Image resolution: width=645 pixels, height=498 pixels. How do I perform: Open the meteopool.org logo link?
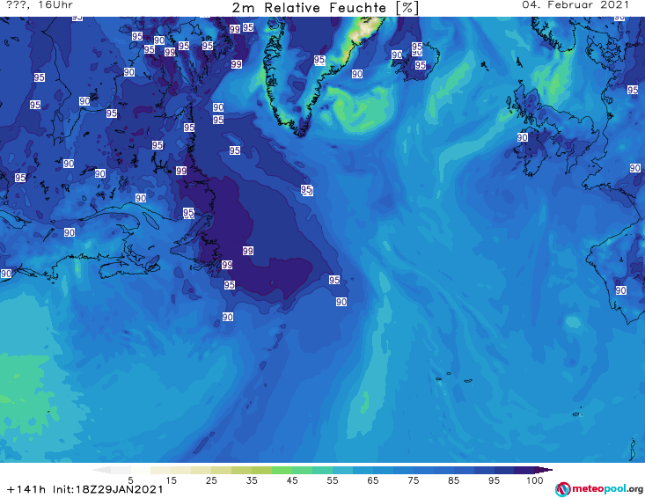[598, 489]
